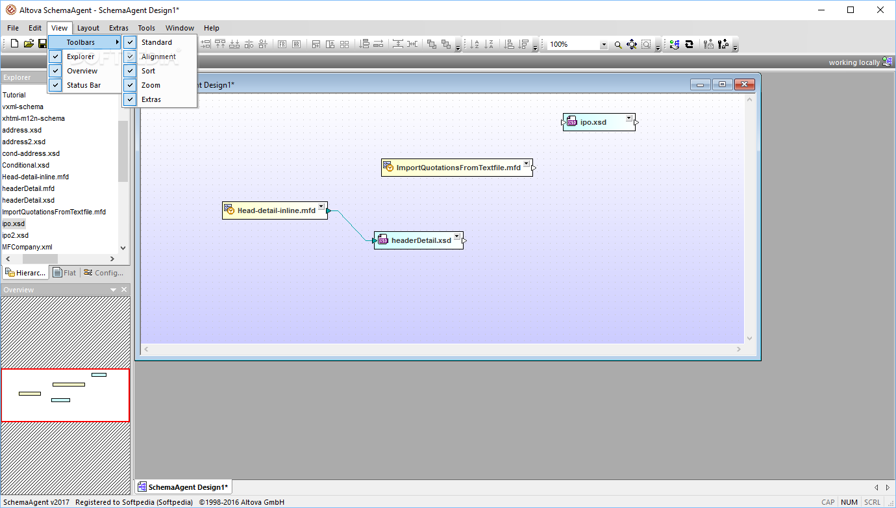
Task: Click the Explorer horizontal scroll right arrow
Action: click(112, 259)
